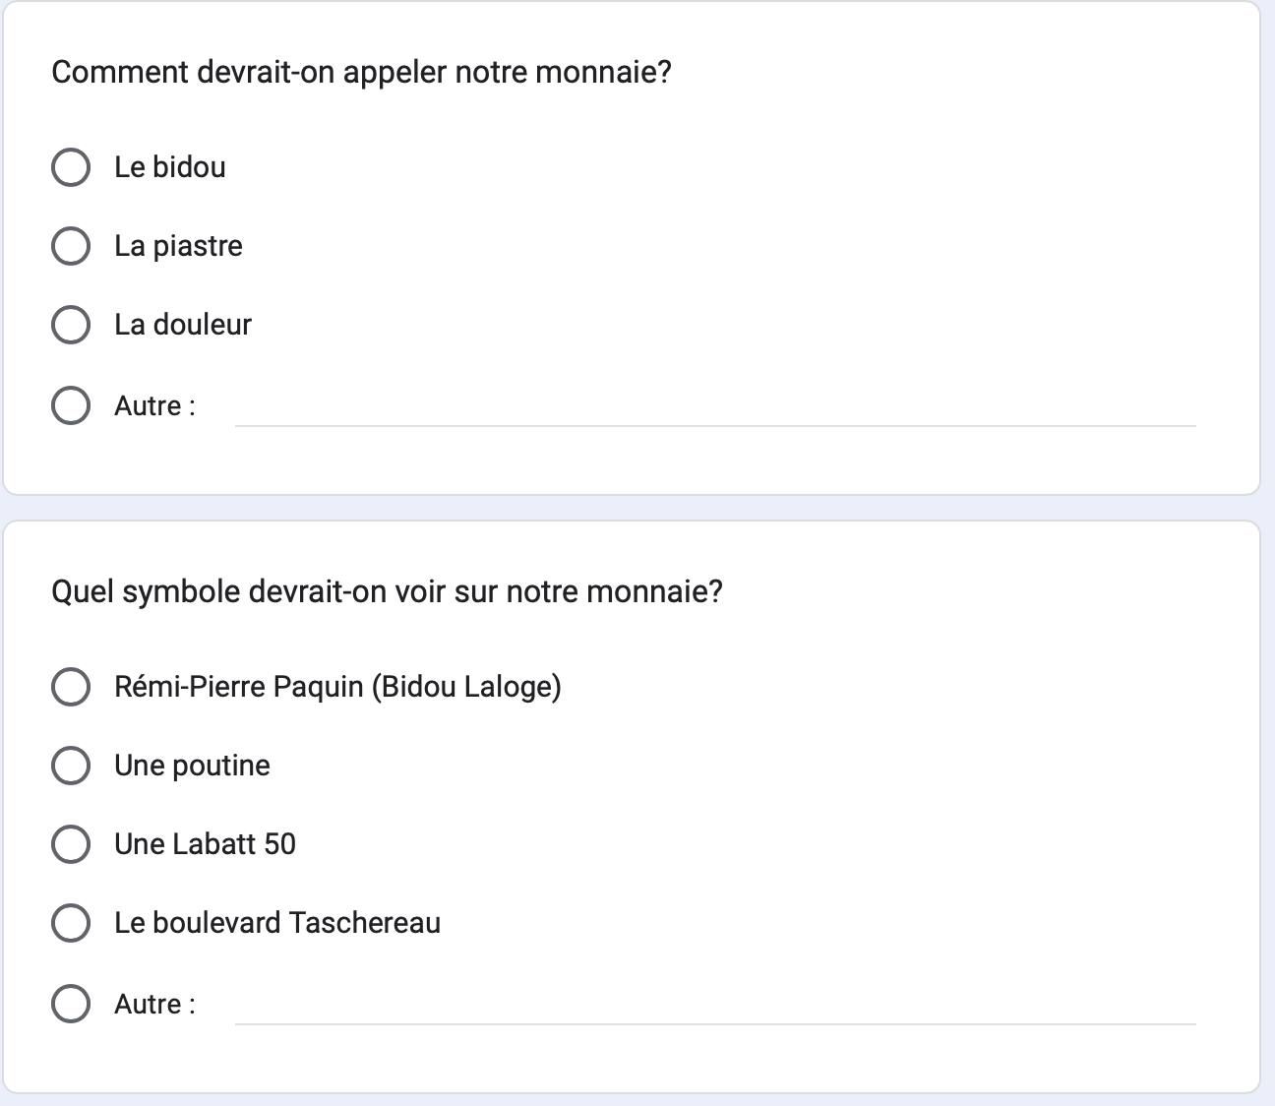Pick the "Une Labatt 50" radio option
Screen dimensions: 1275x1106
coord(71,844)
